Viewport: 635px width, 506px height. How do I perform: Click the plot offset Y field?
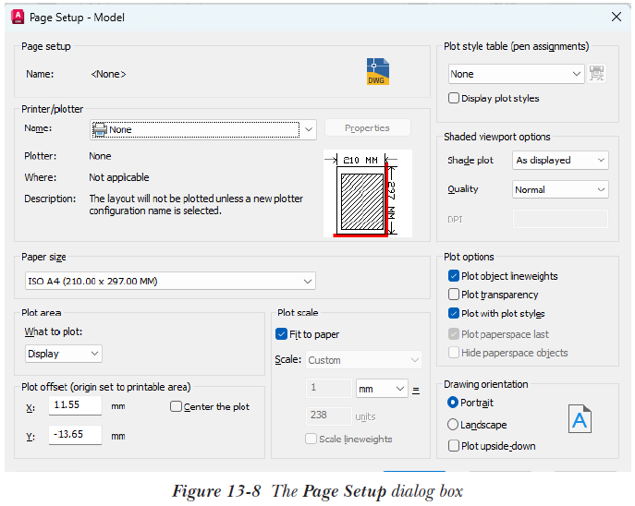click(75, 435)
